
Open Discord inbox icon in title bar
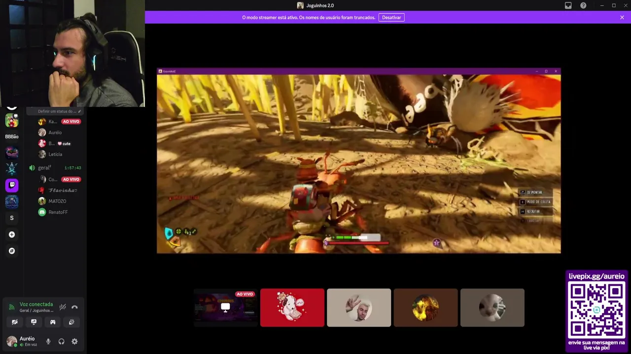click(x=568, y=5)
